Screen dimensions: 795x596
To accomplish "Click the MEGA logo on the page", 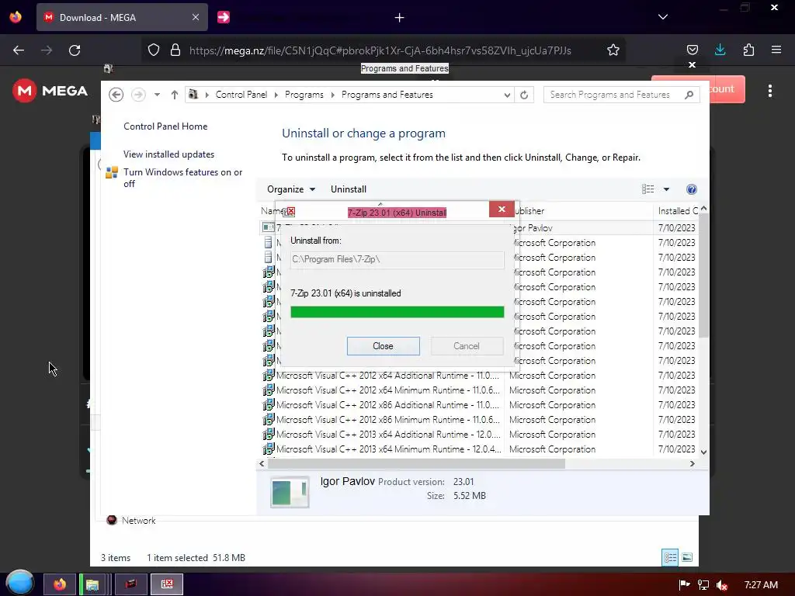I will tap(50, 91).
